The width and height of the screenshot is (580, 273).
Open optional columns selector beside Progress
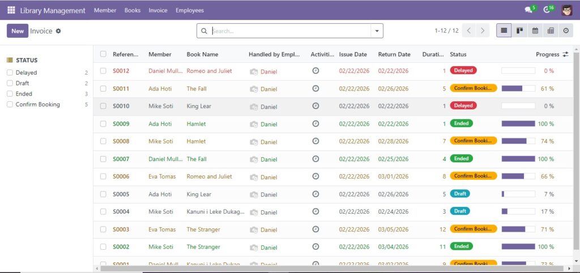tap(565, 54)
